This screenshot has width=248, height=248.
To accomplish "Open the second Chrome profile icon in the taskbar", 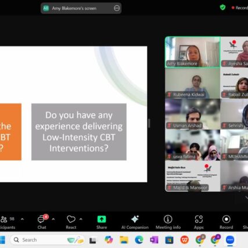I will (215, 240).
